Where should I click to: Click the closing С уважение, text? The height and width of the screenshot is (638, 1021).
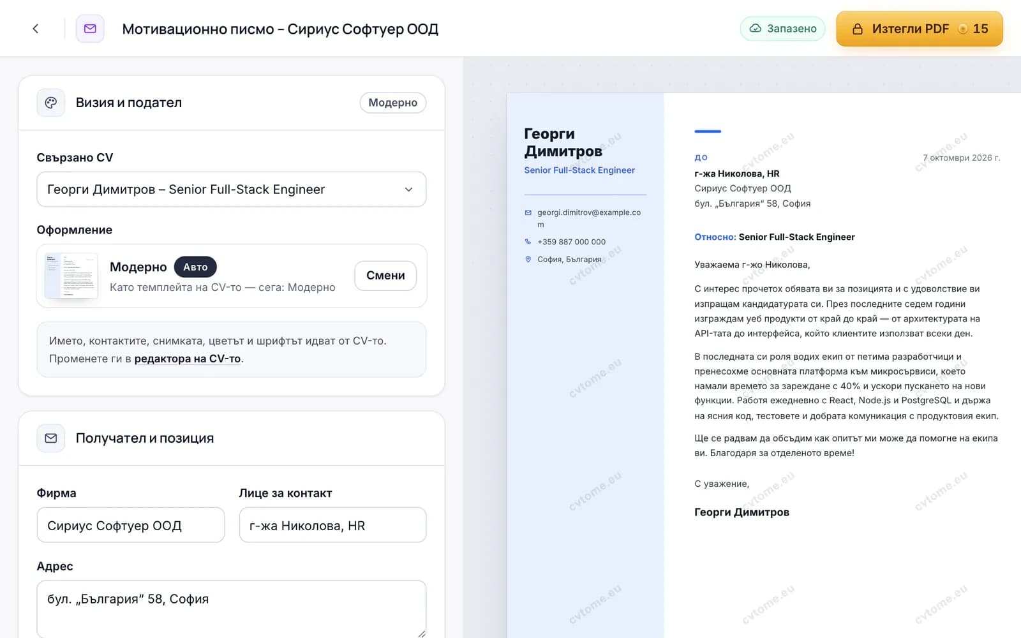[x=722, y=484]
